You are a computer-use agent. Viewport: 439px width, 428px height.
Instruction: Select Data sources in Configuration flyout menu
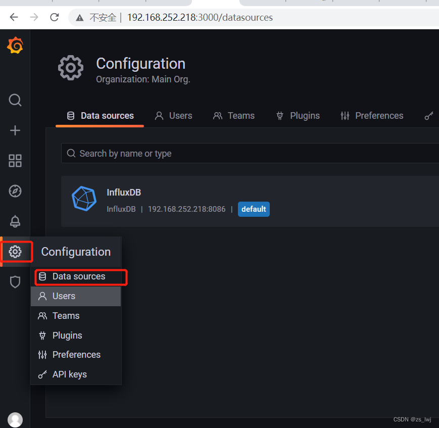[76, 276]
